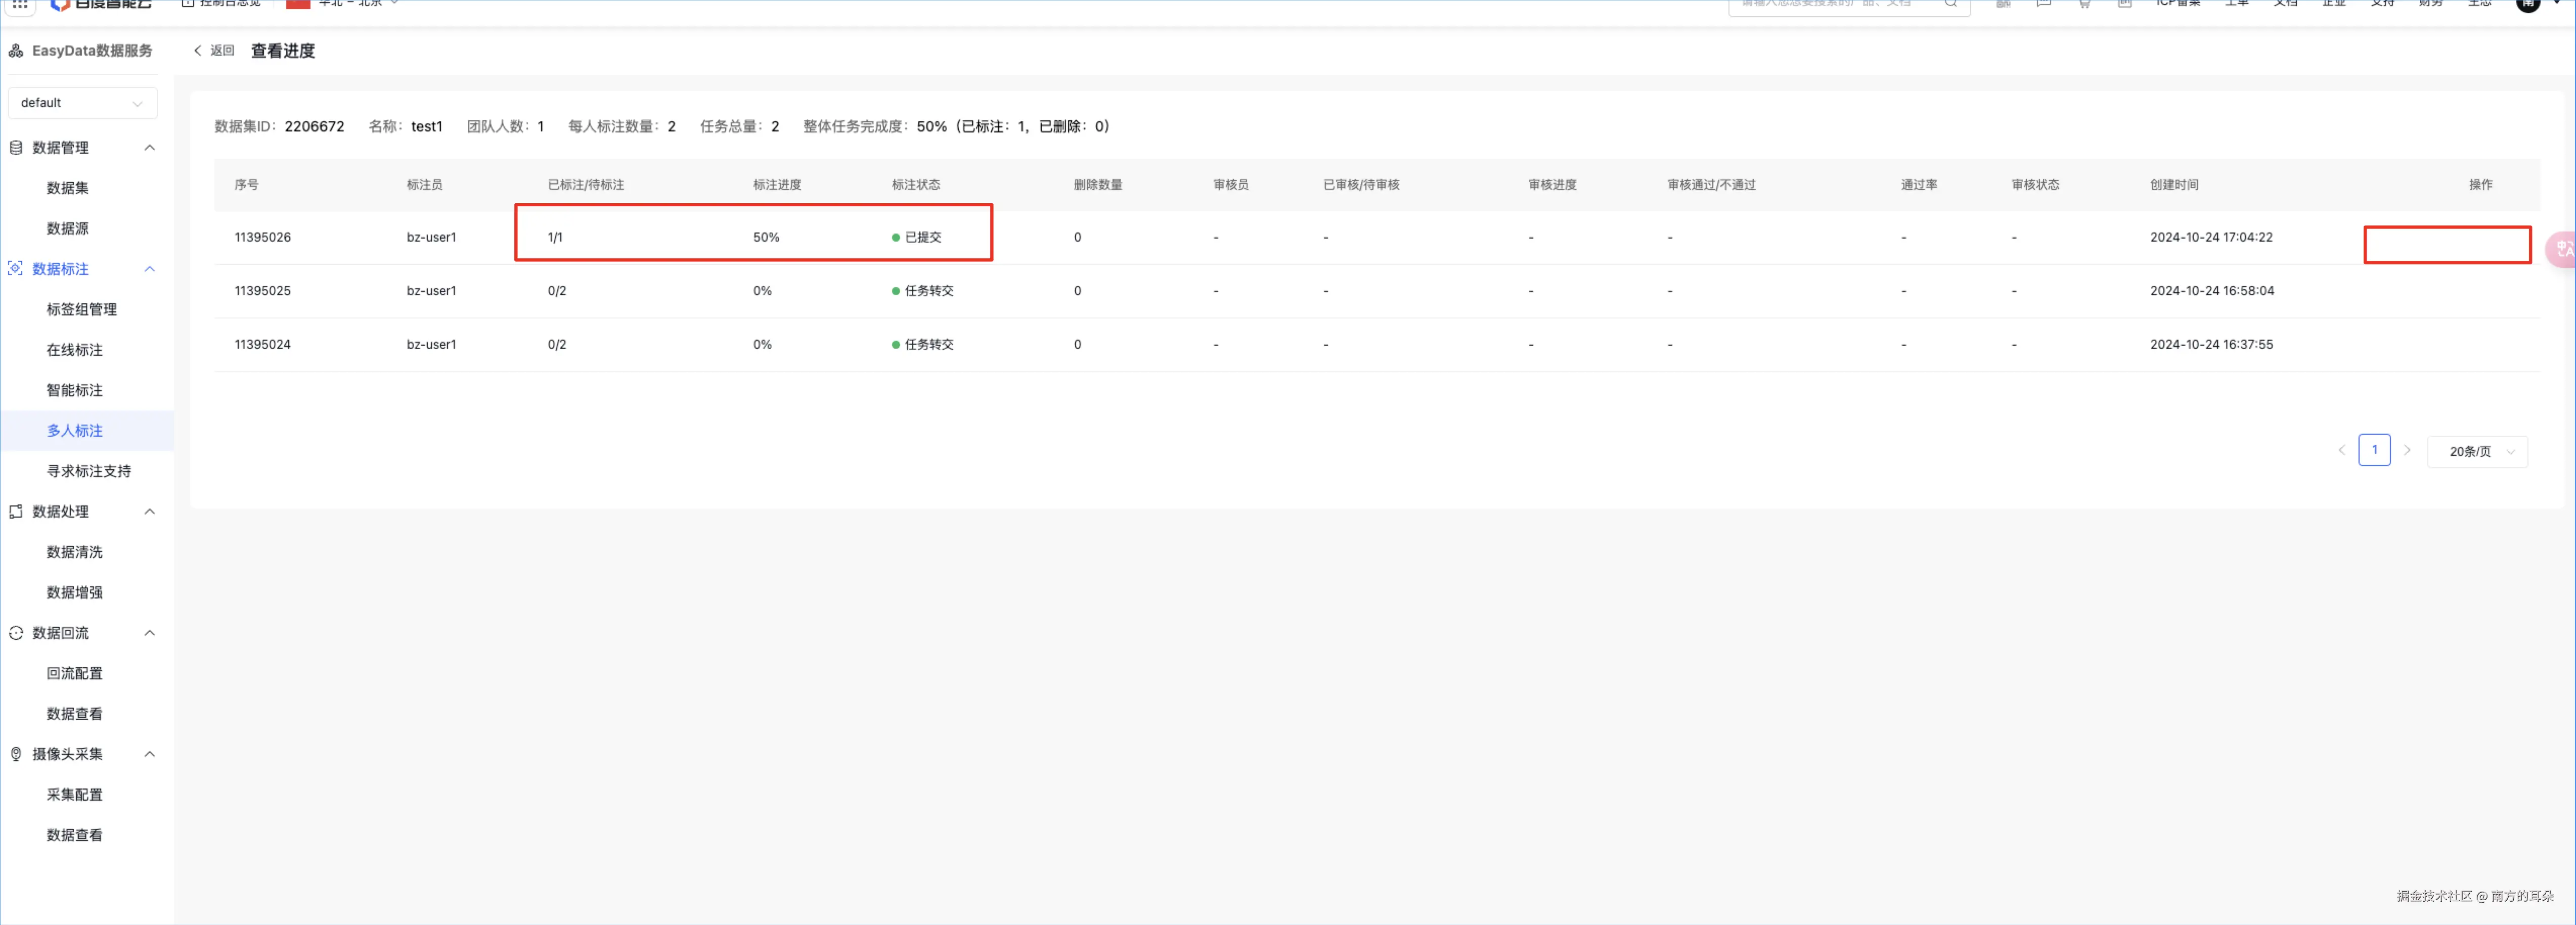Image resolution: width=2576 pixels, height=925 pixels.
Task: Click the 数据标注 annotation icon in the sidebar
Action: [x=16, y=269]
